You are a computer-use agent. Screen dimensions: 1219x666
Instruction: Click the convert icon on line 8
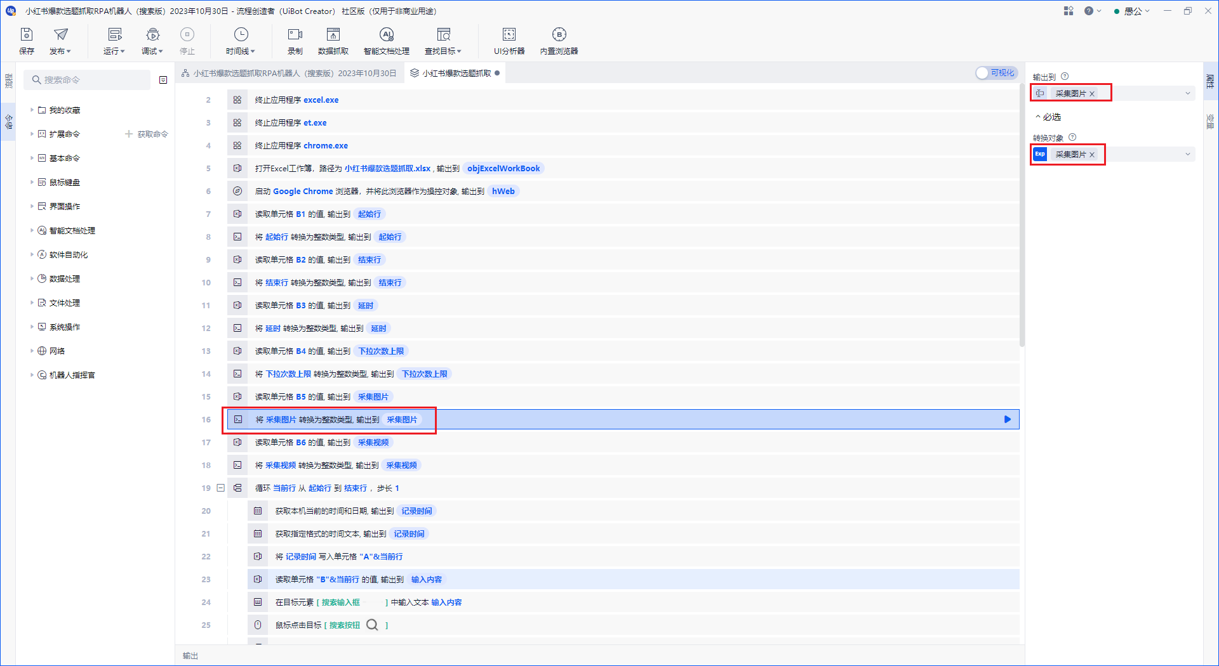237,237
